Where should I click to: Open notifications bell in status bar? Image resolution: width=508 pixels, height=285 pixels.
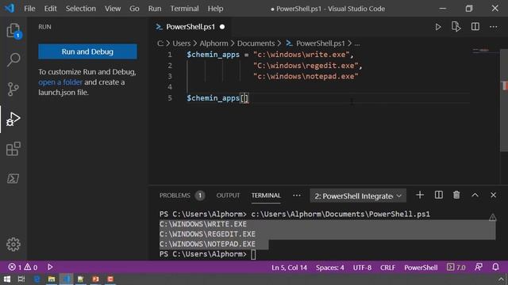point(495,267)
